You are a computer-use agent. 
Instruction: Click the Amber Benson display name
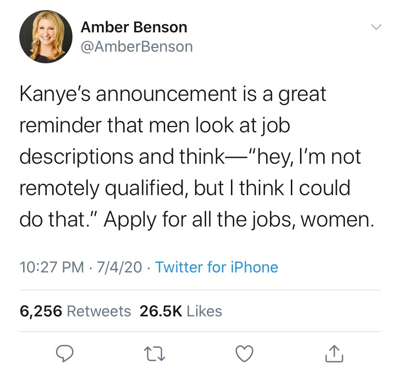134,27
